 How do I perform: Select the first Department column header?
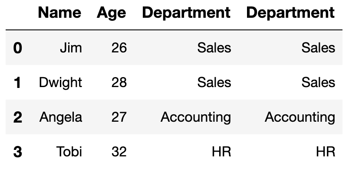(186, 13)
